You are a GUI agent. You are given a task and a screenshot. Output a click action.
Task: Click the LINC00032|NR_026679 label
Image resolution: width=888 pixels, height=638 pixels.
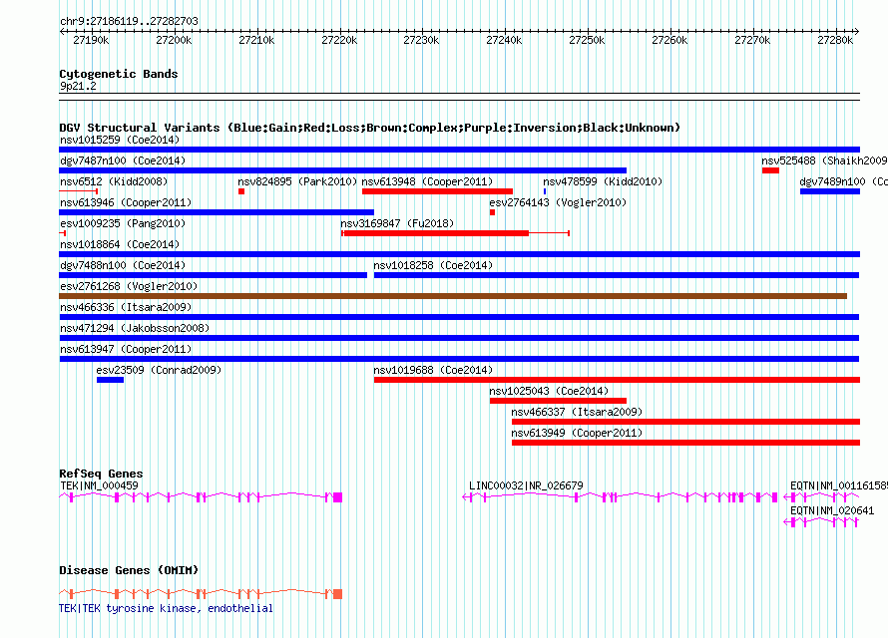tap(526, 485)
